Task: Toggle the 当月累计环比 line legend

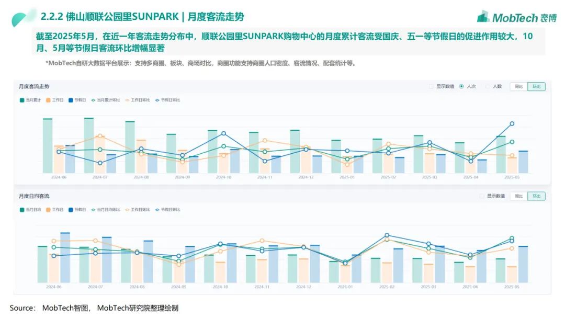Action: [x=106, y=100]
